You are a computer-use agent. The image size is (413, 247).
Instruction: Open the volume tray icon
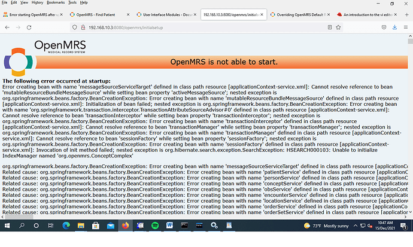click(x=370, y=225)
